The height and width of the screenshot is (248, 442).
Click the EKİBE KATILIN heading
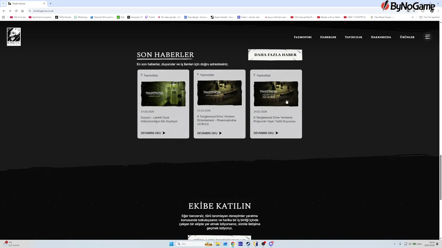[x=220, y=206]
